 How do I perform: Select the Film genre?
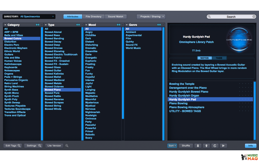(x=128, y=38)
